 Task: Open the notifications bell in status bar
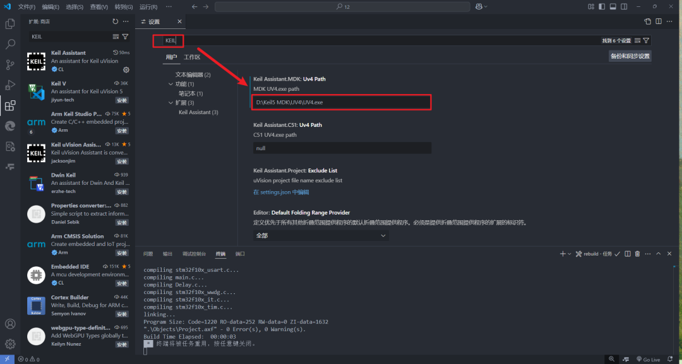point(670,359)
